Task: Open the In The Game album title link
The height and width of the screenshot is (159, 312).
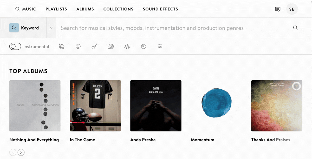Action: point(82,140)
